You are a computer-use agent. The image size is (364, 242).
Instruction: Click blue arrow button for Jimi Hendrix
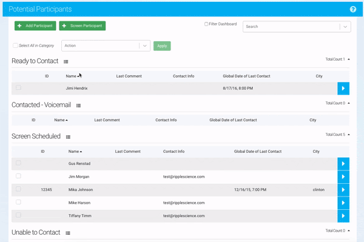tap(343, 89)
